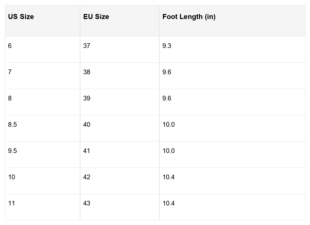Click the US size 10 cell
Viewport: 310px width, 225px height.
pyautogui.click(x=12, y=177)
